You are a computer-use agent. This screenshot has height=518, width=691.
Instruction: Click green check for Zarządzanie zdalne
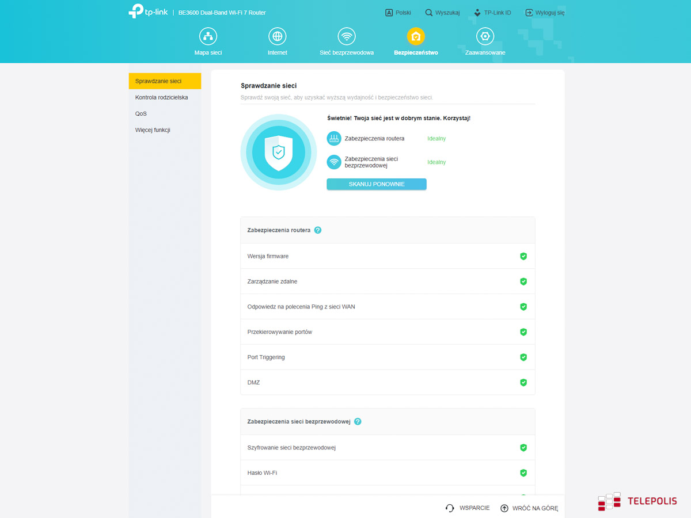tap(523, 281)
